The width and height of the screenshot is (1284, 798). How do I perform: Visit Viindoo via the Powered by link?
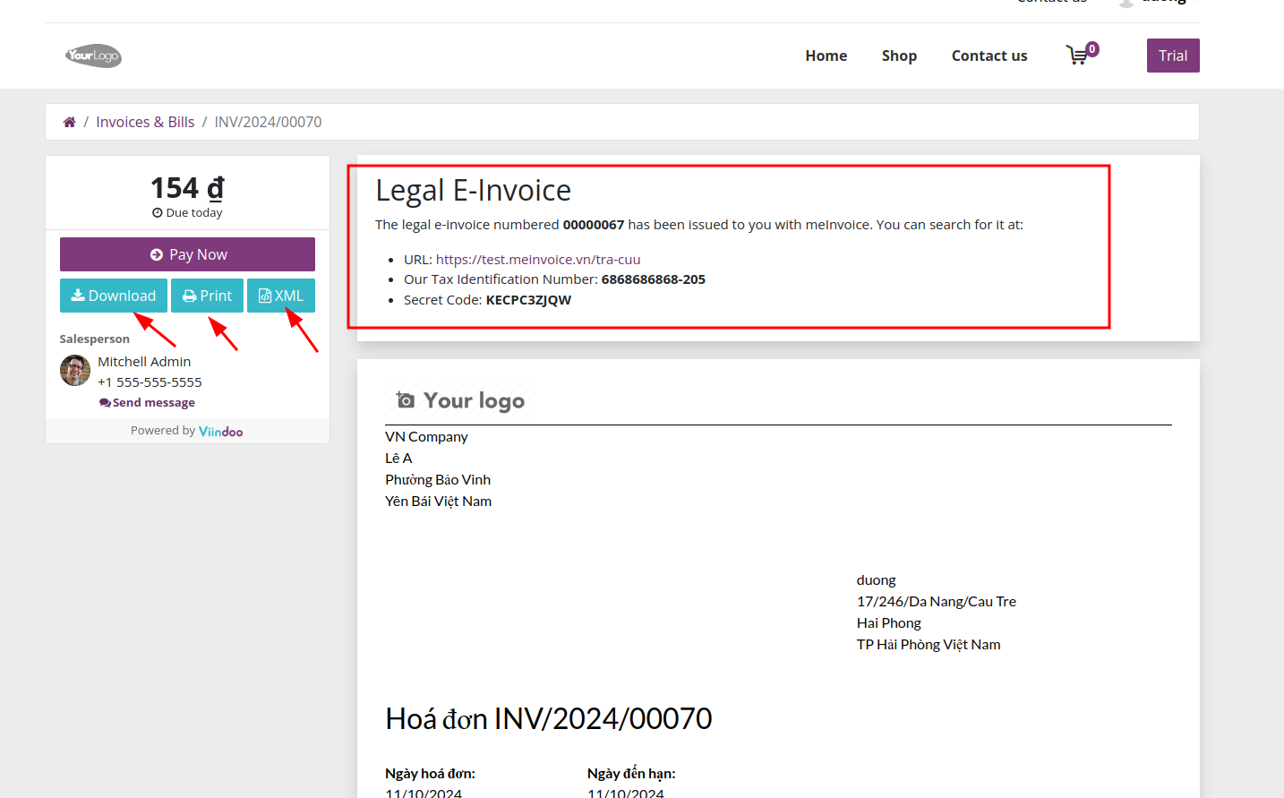[220, 430]
